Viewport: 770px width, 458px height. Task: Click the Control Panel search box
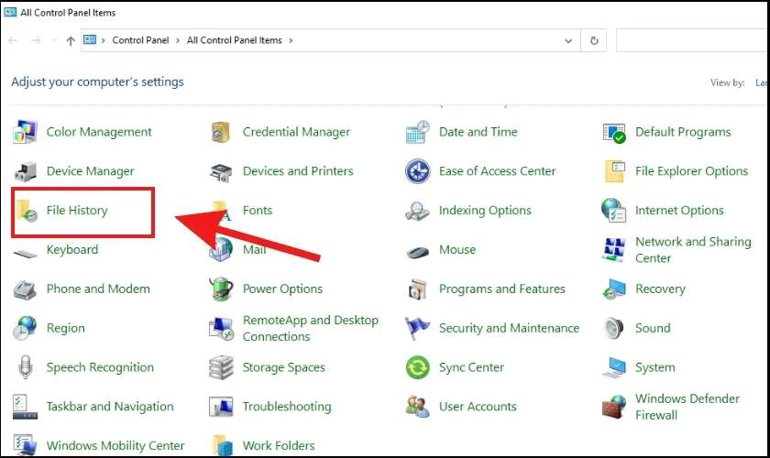[x=692, y=40]
